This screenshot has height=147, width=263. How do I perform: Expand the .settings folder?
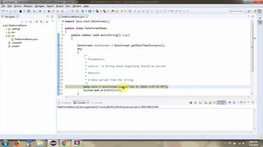(7, 29)
